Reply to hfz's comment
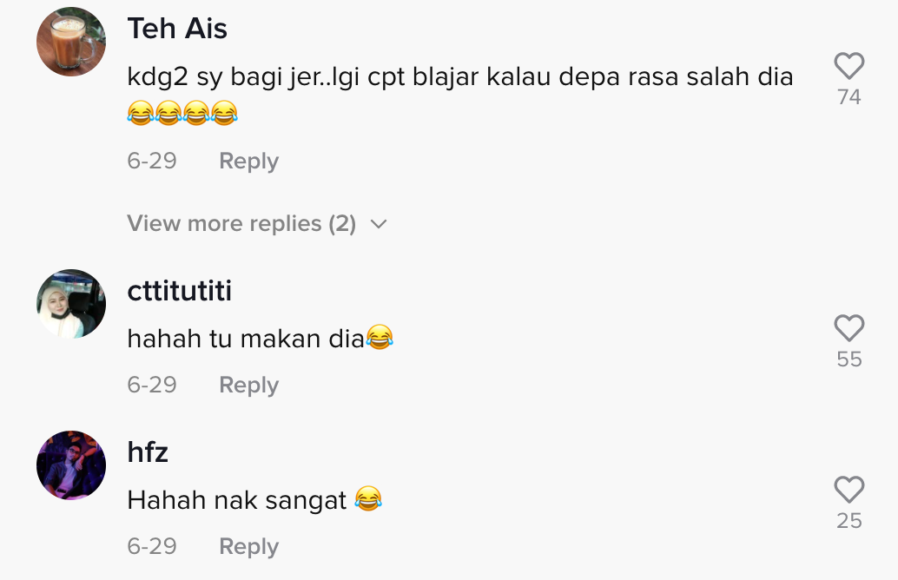898x580 pixels. [248, 547]
